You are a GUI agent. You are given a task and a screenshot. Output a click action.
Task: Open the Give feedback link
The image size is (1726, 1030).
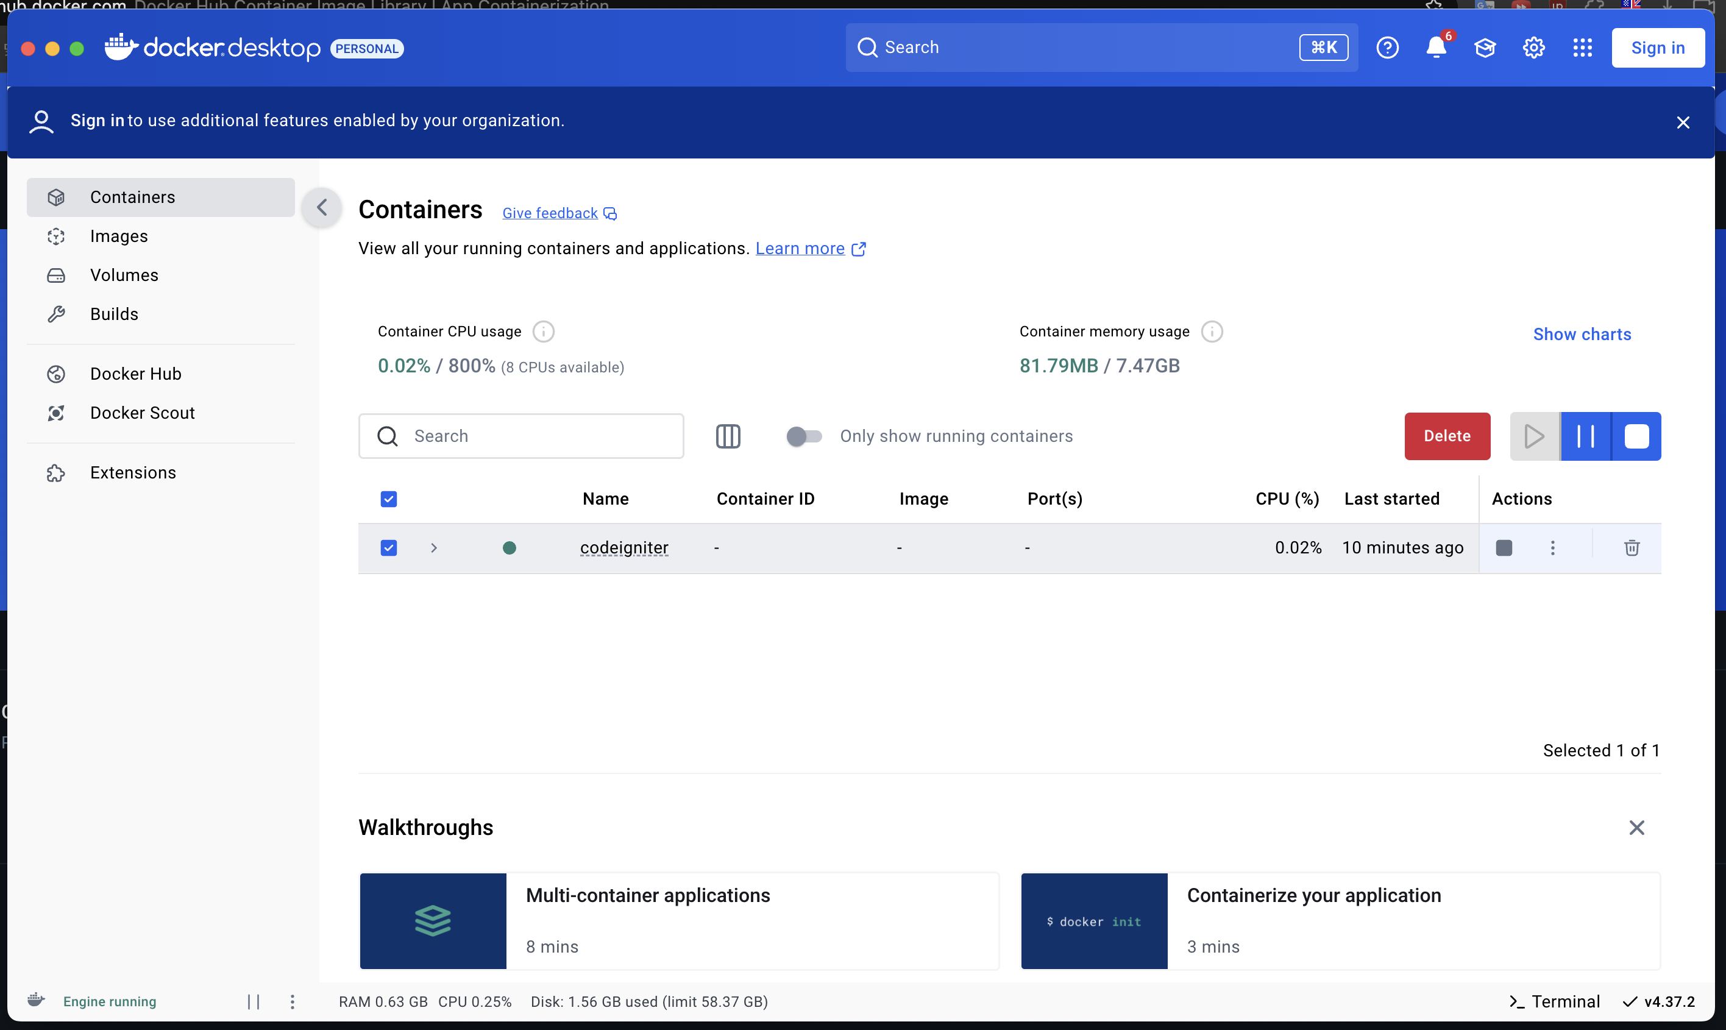coord(550,213)
